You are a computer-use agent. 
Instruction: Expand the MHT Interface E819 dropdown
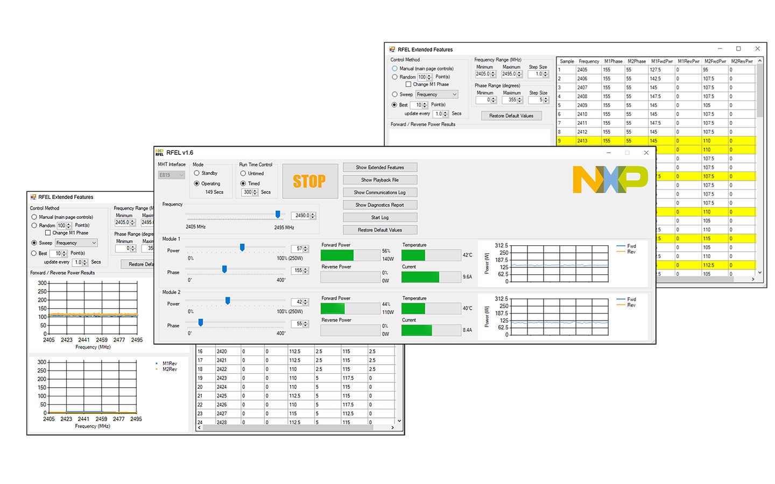[x=172, y=175]
